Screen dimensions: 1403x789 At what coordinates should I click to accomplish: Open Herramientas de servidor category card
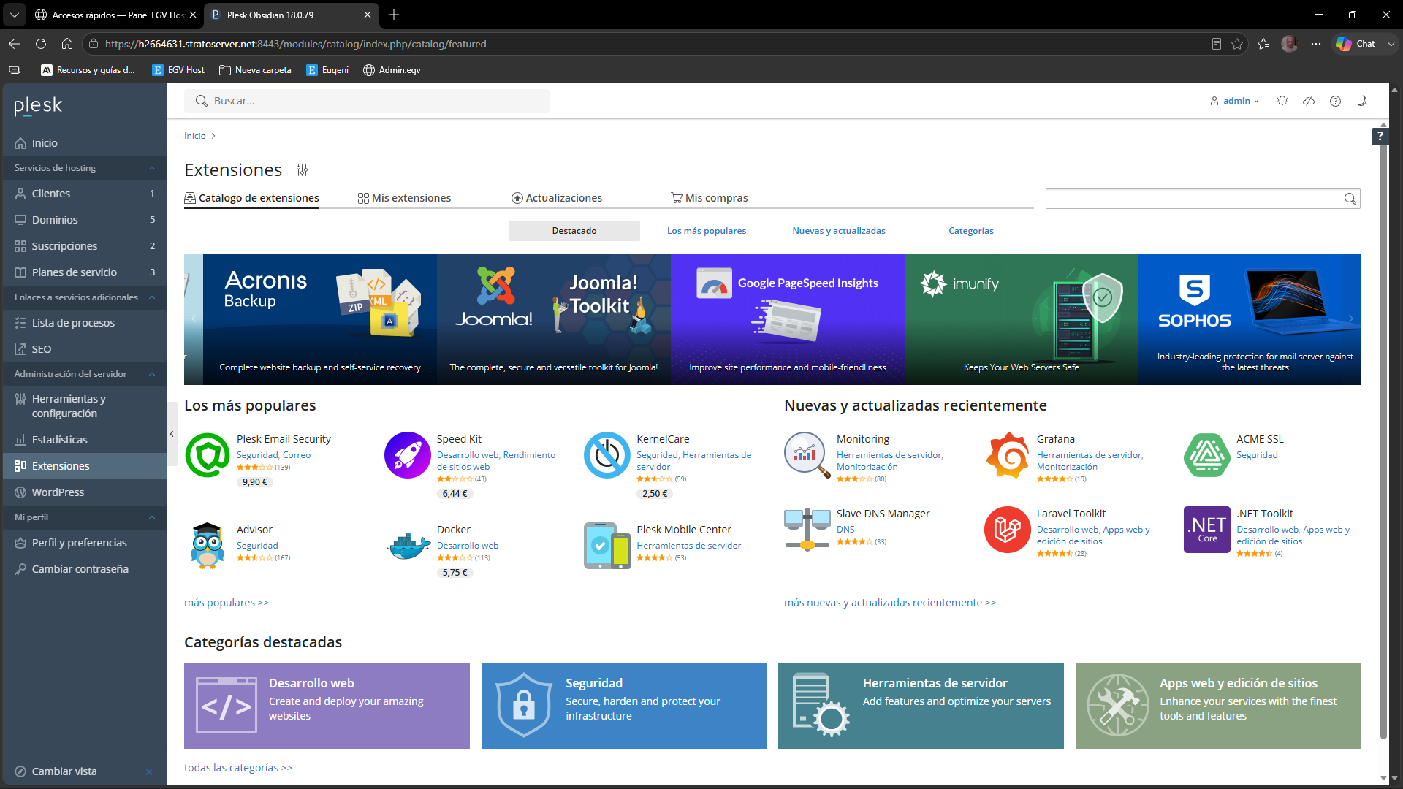click(921, 706)
